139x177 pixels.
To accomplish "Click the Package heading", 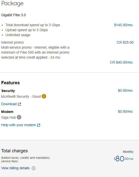I will coord(12,3).
